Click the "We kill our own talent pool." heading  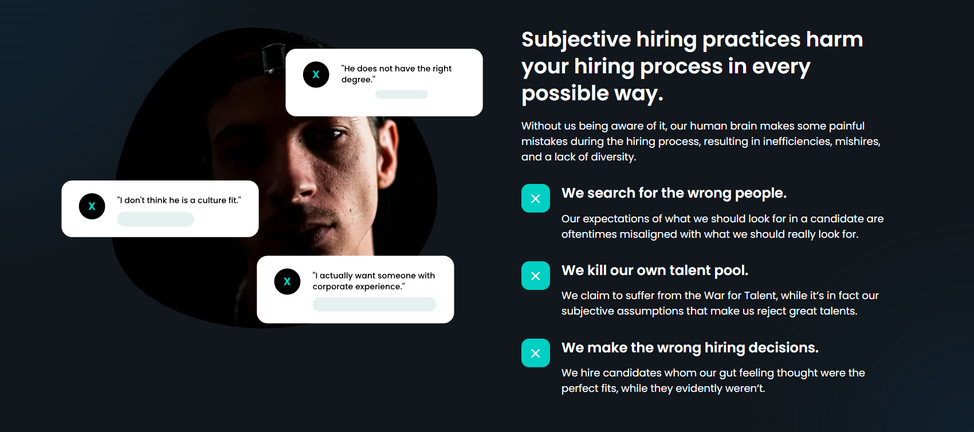(x=654, y=270)
